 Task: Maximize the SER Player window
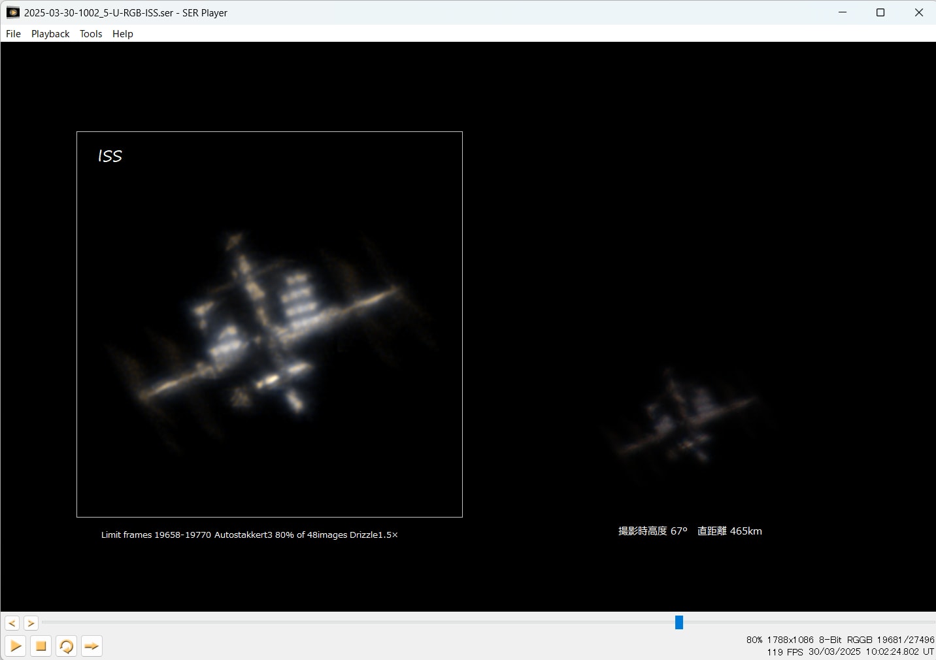point(880,12)
